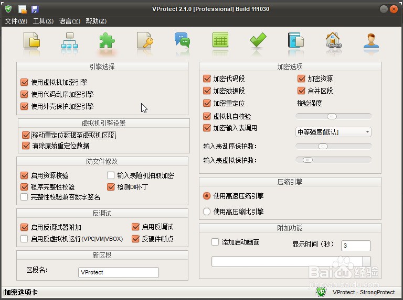The width and height of the screenshot is (403, 300).
Task: Click the 校验强度 slider handle
Action: [x=332, y=117]
